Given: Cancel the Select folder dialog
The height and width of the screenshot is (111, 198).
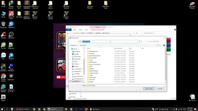Looking at the screenshot, I should point(160,88).
